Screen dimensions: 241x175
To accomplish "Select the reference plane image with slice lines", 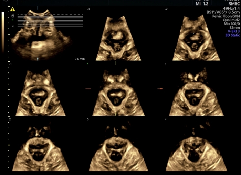I will point(41,35).
